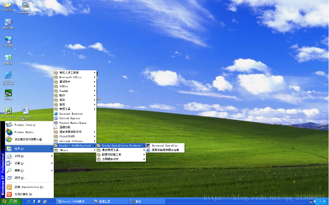
Task: Open My Documents desktop icon
Action: click(8, 6)
